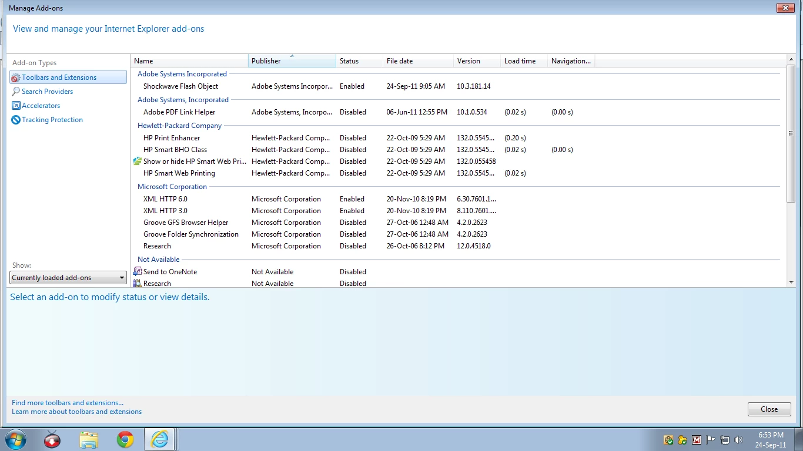Open the Currently loaded add-ons dropdown
Image resolution: width=803 pixels, height=451 pixels.
tap(68, 278)
